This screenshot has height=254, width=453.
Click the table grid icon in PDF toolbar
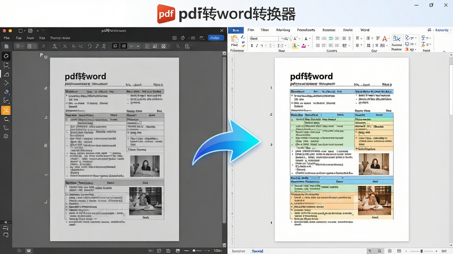pos(187,46)
